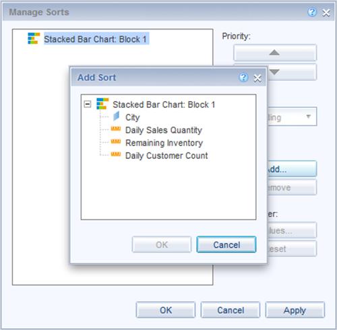Click the Stacked Bar Chart icon in Add Sort tree
The width and height of the screenshot is (337, 330).
(x=102, y=104)
